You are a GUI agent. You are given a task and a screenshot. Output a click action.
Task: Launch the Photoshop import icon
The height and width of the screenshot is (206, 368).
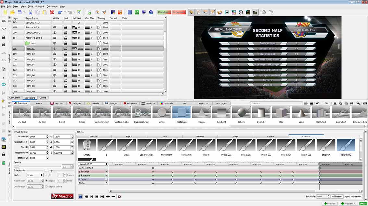pyautogui.click(x=113, y=12)
